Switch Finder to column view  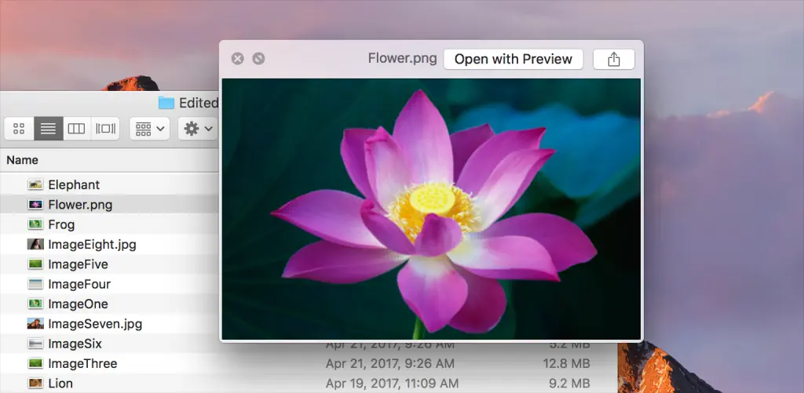pyautogui.click(x=76, y=129)
